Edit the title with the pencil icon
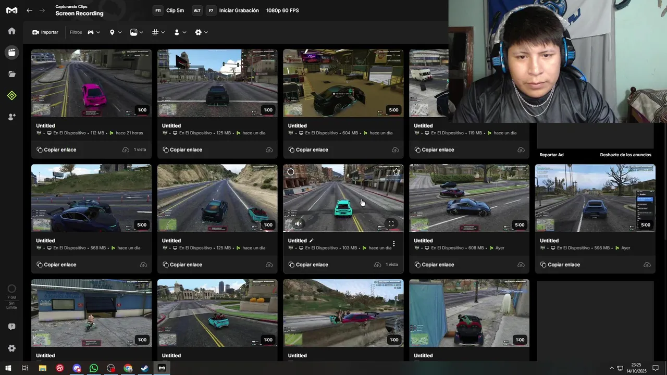This screenshot has width=667, height=375. [x=312, y=241]
